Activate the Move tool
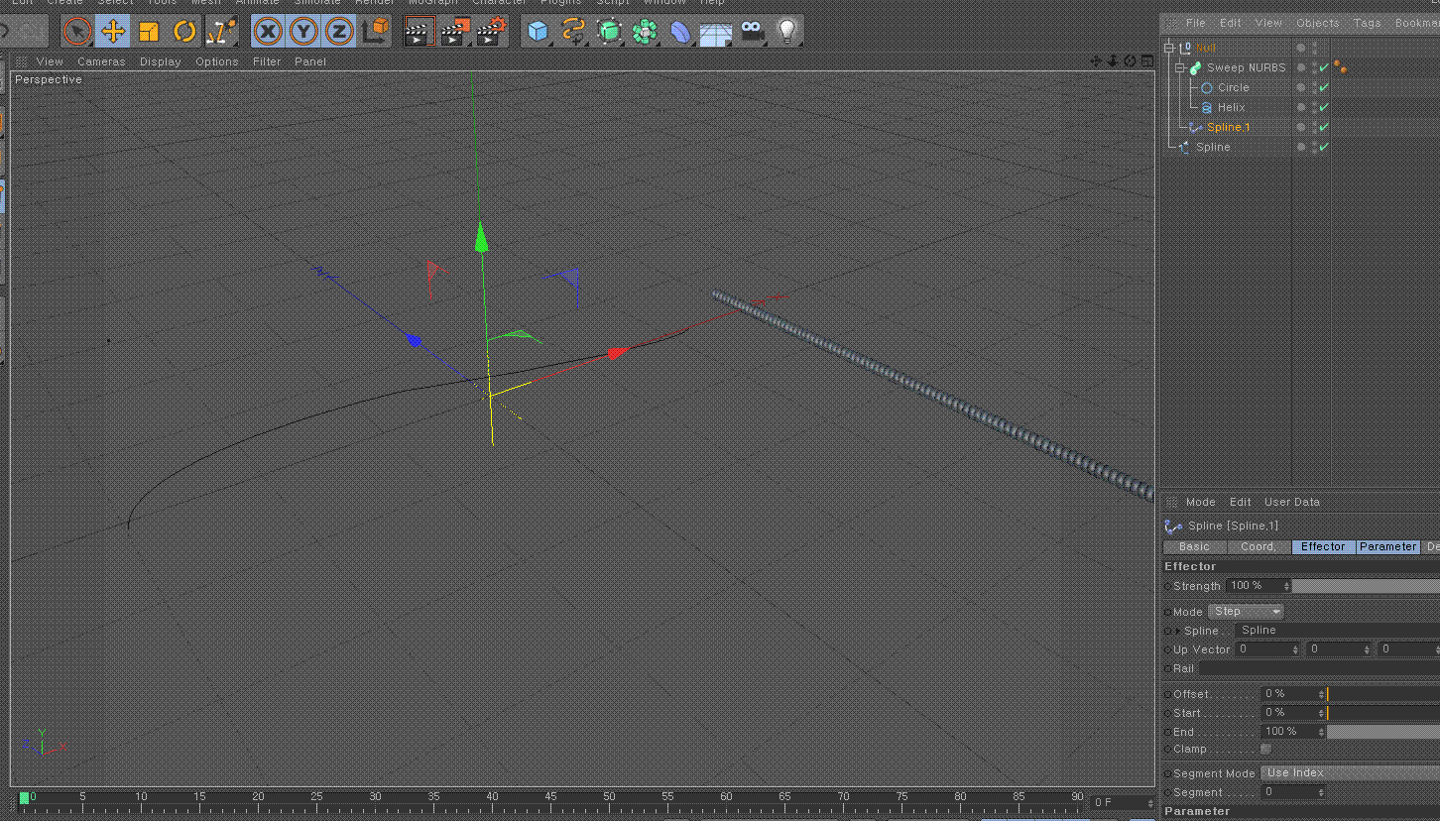1440x821 pixels. [x=113, y=32]
